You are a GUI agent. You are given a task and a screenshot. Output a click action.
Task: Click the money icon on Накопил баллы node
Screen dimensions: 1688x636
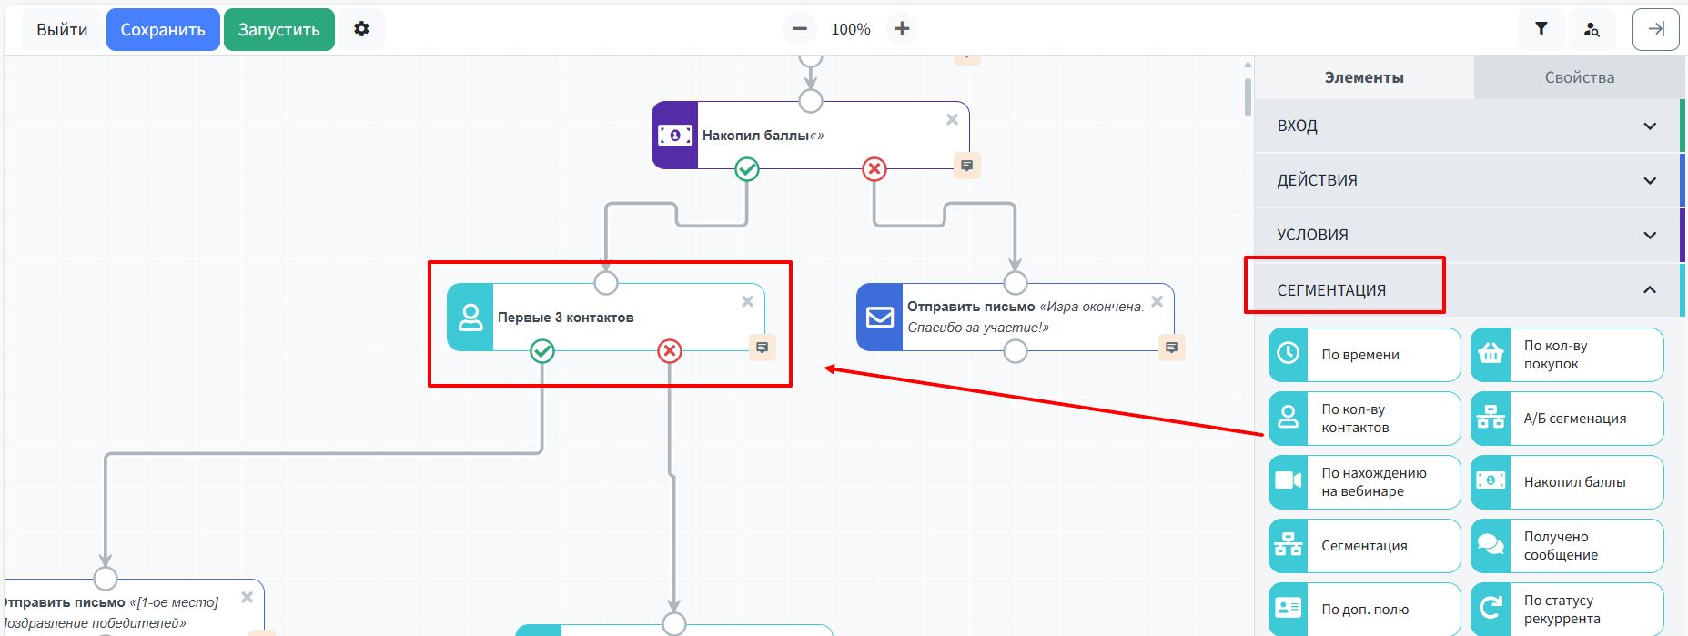click(x=675, y=135)
